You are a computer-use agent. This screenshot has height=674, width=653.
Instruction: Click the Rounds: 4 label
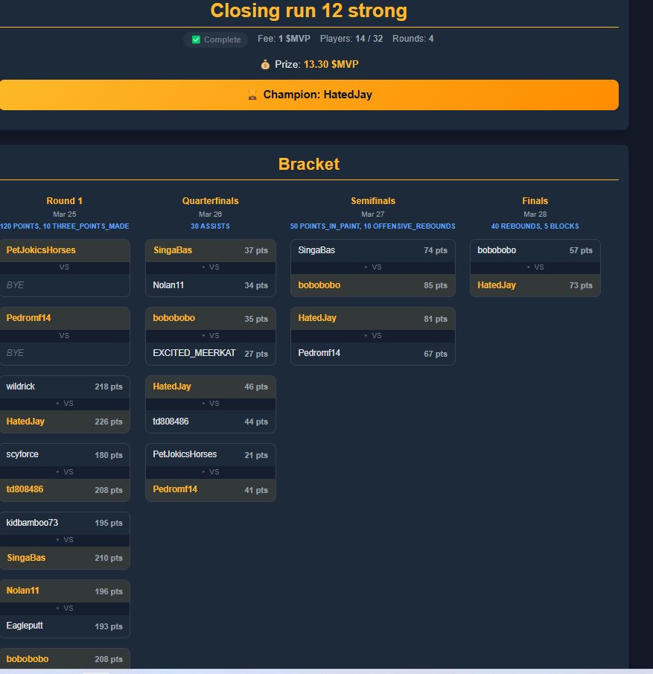click(x=412, y=39)
